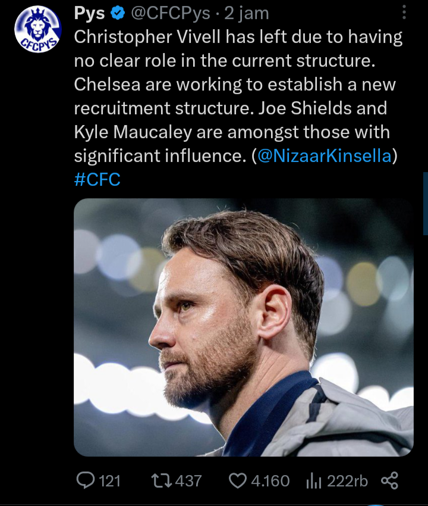This screenshot has height=506, width=428.
Task: Click the 121 replies count
Action: 110,480
